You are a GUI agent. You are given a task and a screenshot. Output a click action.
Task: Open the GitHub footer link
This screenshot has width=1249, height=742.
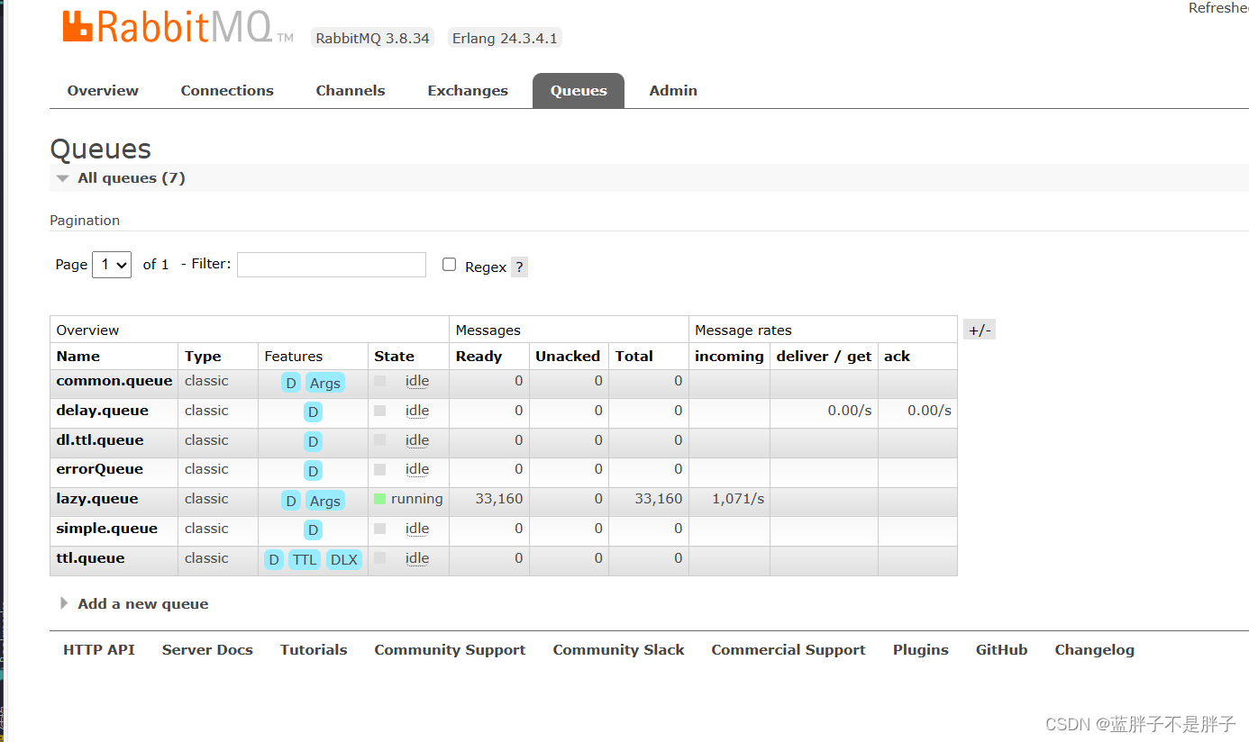point(1001,649)
